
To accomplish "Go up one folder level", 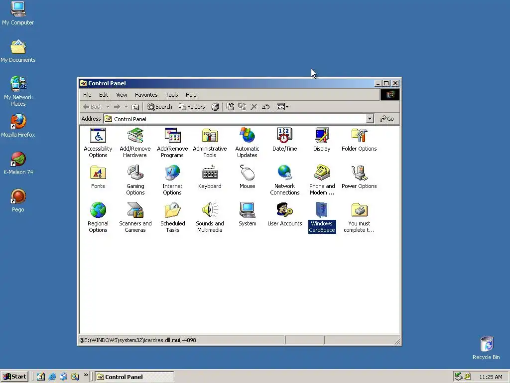I will tap(135, 107).
